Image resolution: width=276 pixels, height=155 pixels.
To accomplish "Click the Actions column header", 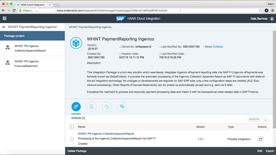I will pos(262,127).
